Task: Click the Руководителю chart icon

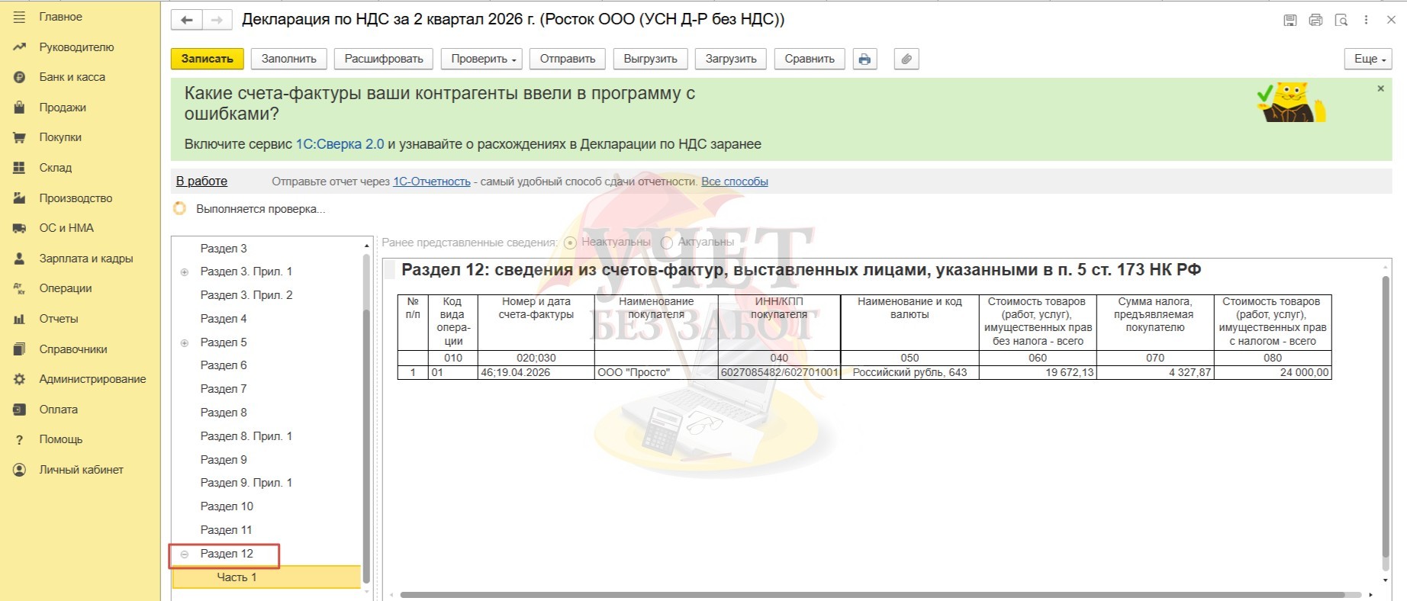Action: click(19, 47)
